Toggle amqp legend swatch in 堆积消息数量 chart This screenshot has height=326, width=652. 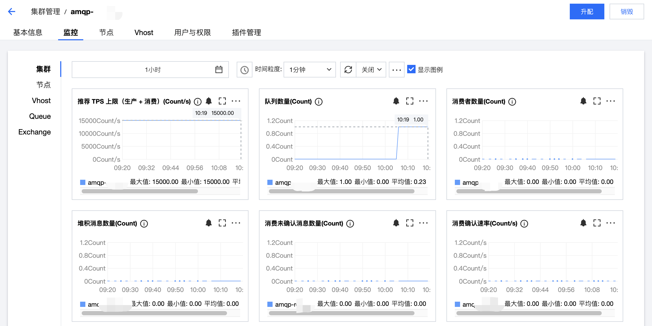tap(83, 304)
